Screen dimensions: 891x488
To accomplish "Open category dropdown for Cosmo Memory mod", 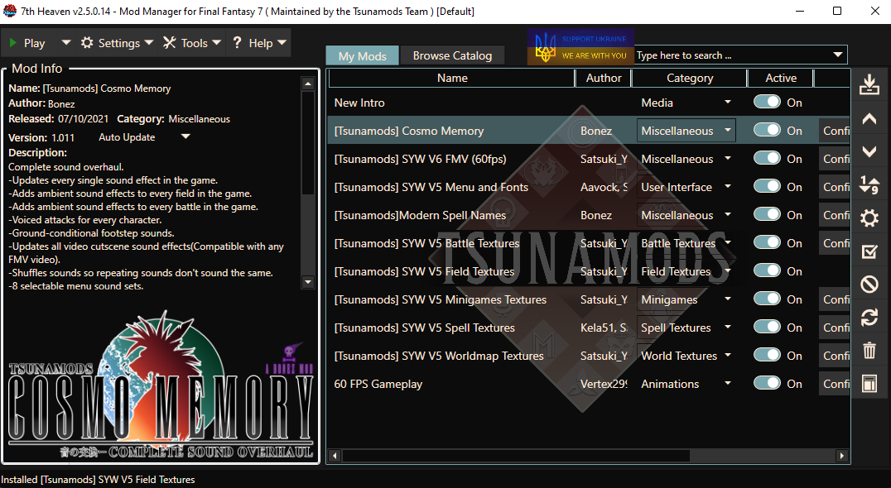I will coord(686,131).
